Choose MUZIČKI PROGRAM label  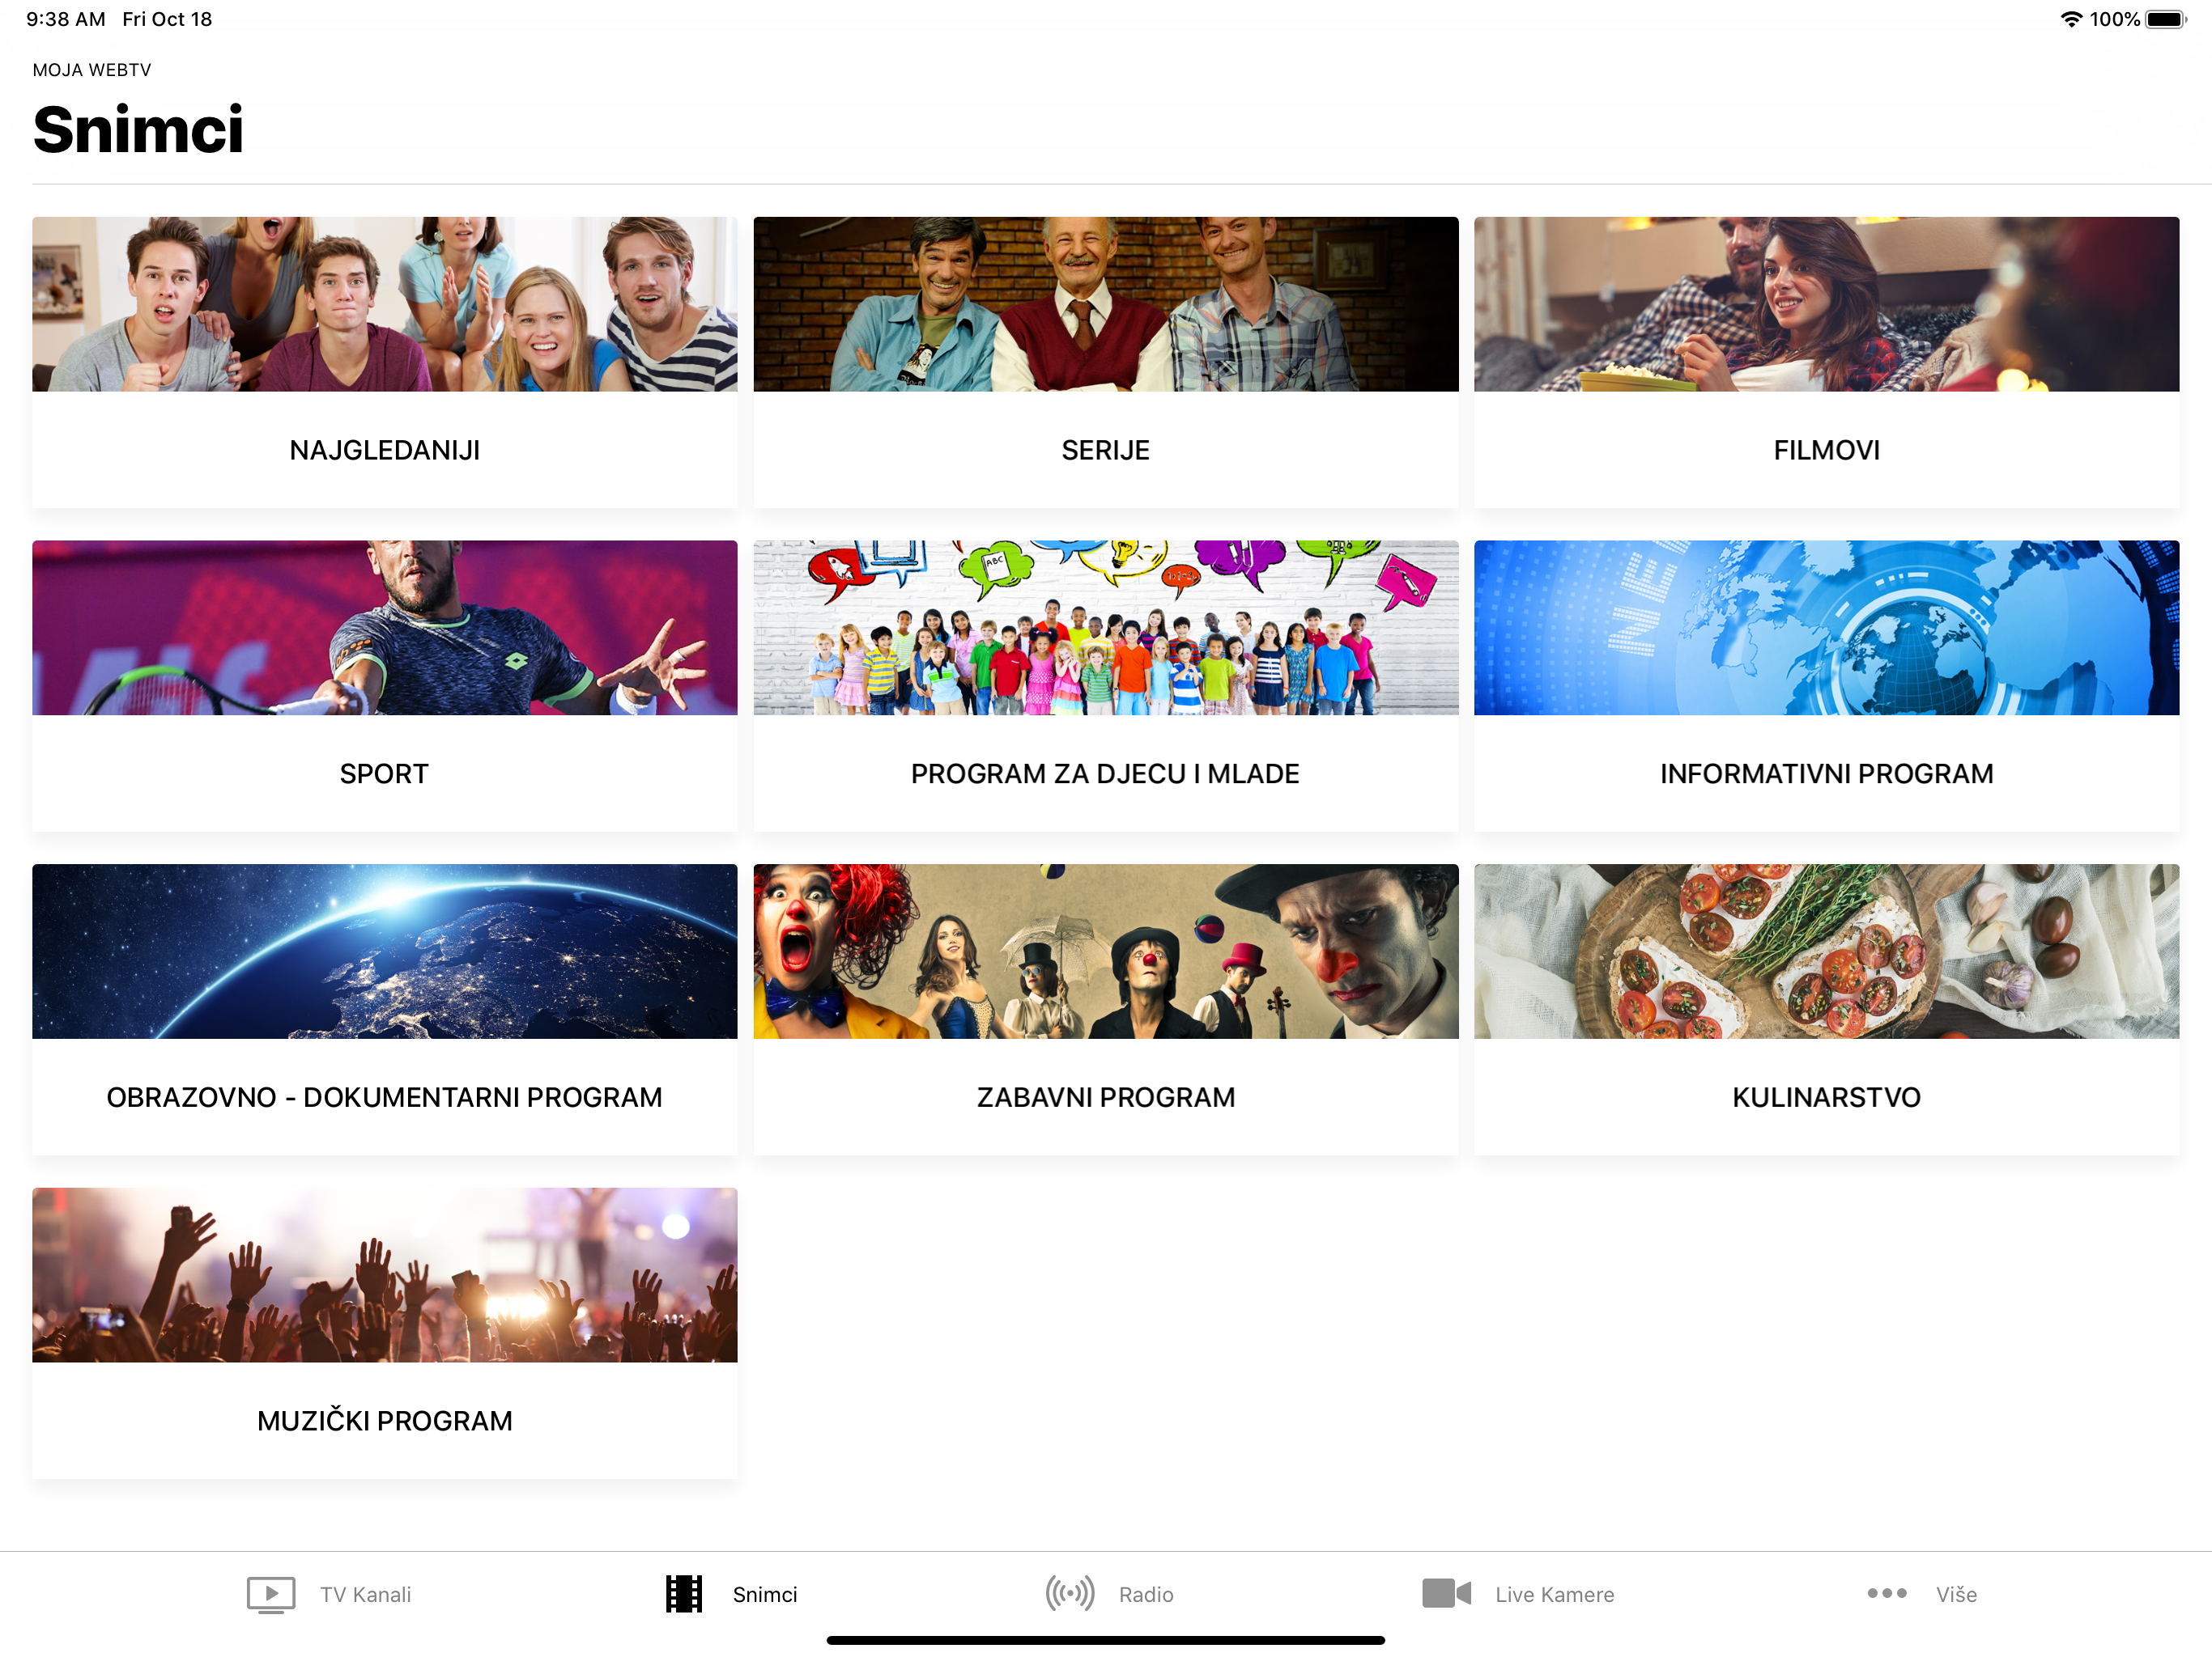[385, 1421]
